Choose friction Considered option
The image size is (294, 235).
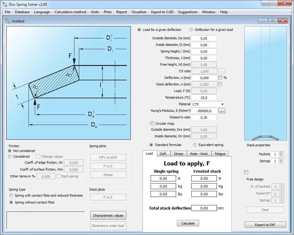[10, 156]
